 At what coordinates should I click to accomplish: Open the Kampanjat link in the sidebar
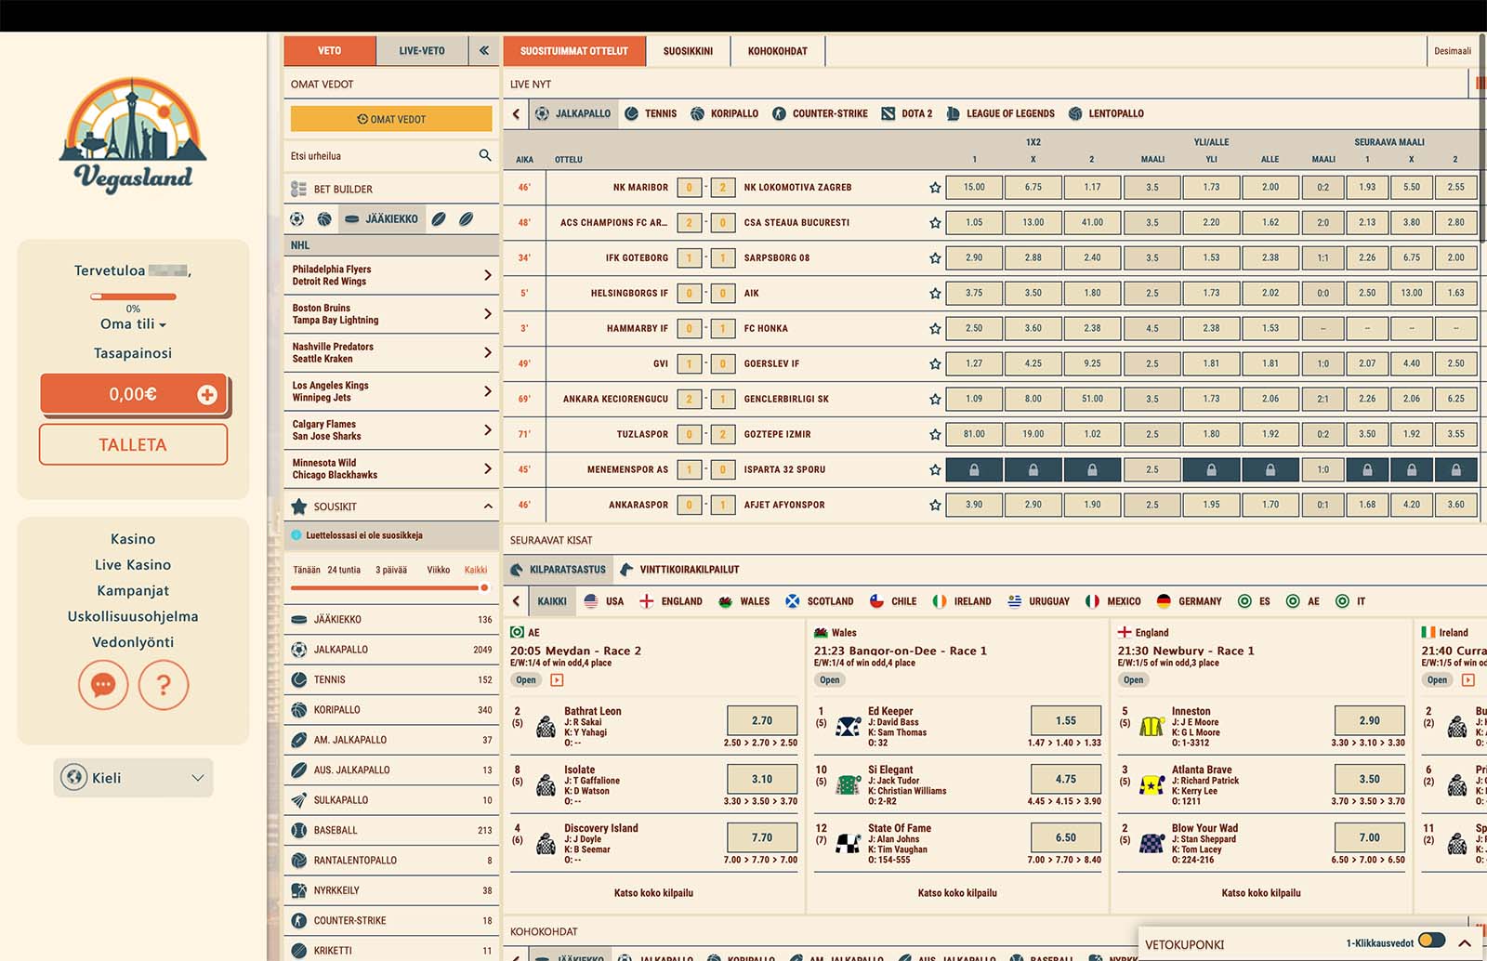tap(133, 590)
